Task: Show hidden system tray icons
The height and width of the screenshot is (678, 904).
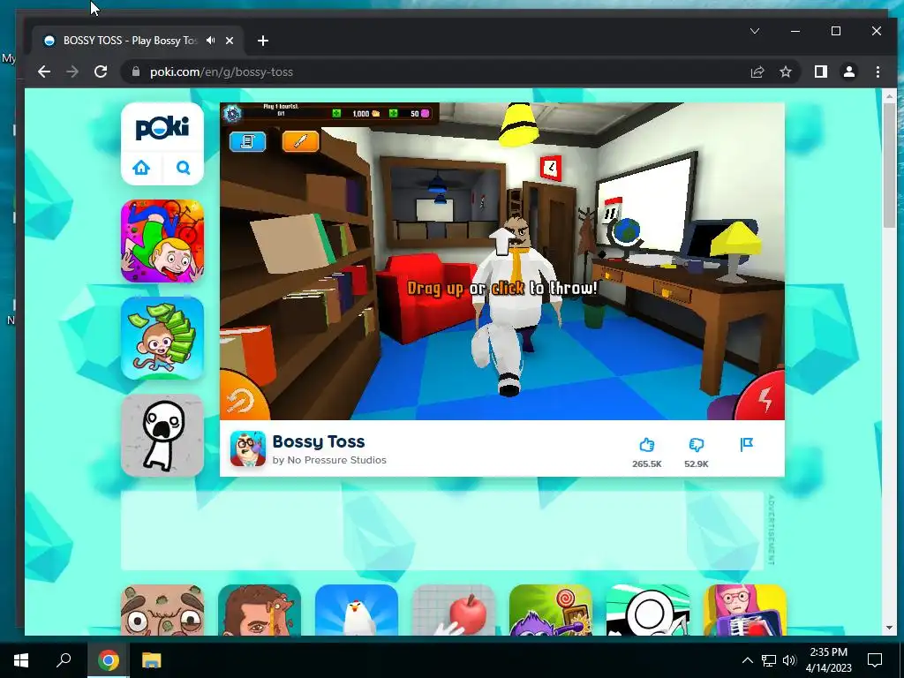Action: (747, 660)
